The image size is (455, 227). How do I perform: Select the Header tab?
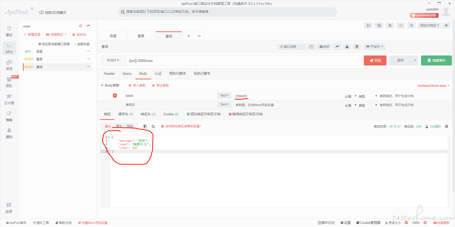pos(109,74)
